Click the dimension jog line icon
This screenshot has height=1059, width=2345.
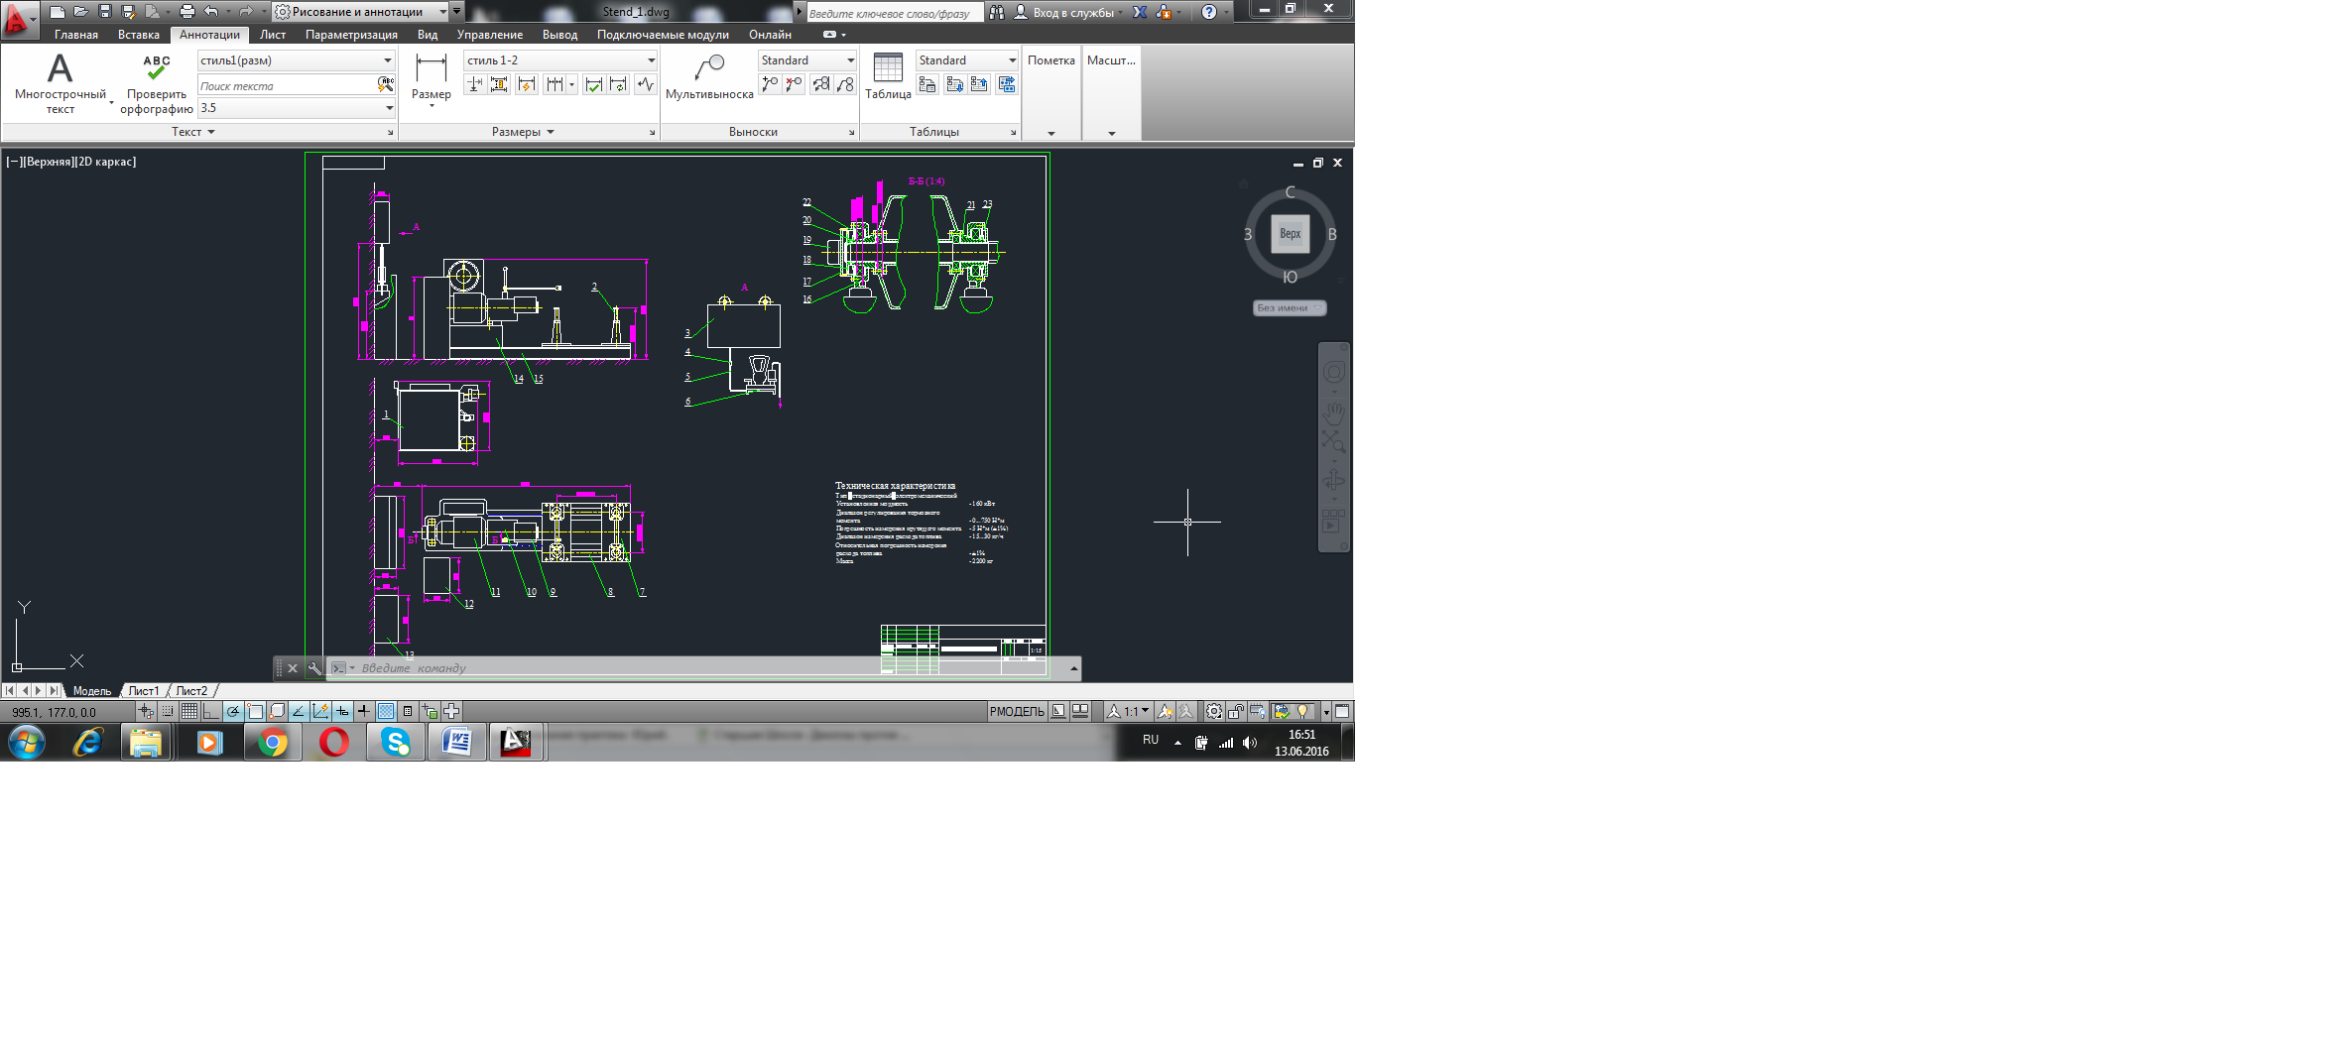pos(646,85)
